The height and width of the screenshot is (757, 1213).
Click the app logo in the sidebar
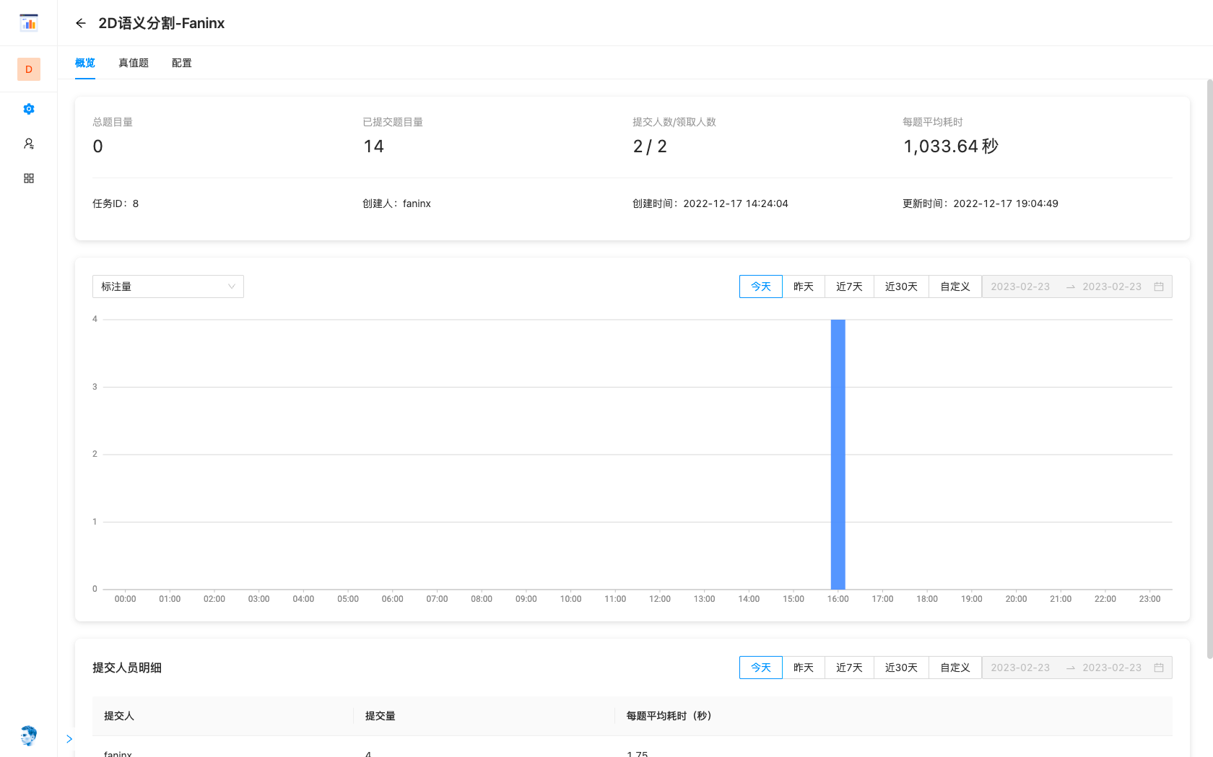pos(29,23)
